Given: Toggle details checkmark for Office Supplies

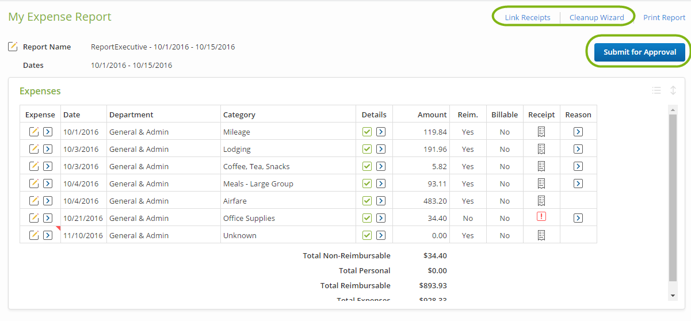Looking at the screenshot, I should point(367,218).
